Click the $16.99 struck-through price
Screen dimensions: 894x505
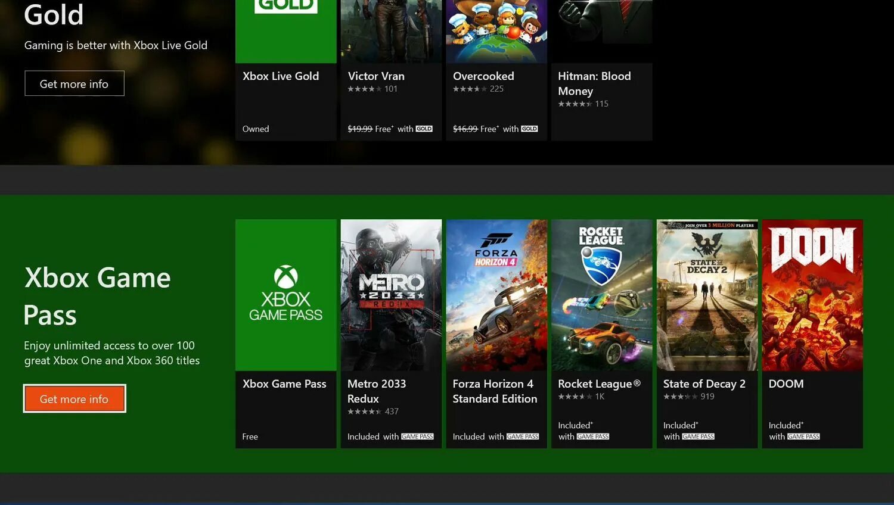tap(465, 129)
